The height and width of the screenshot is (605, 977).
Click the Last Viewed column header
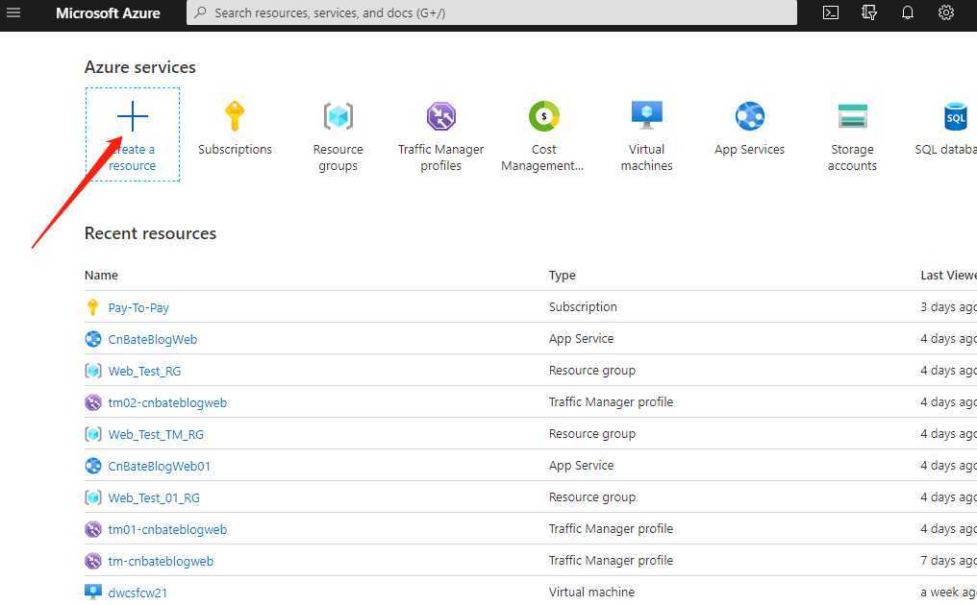tap(948, 275)
